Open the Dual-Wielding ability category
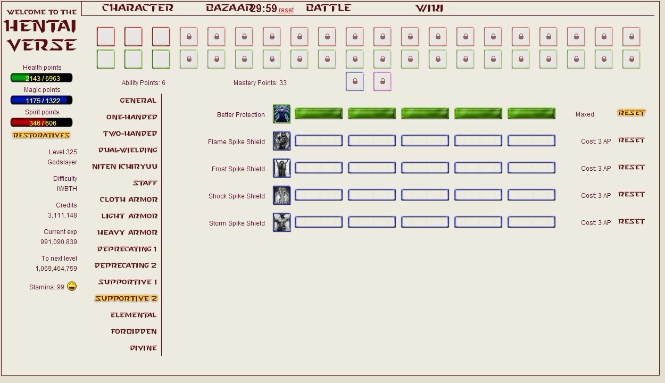Image resolution: width=665 pixels, height=383 pixels. (x=128, y=150)
